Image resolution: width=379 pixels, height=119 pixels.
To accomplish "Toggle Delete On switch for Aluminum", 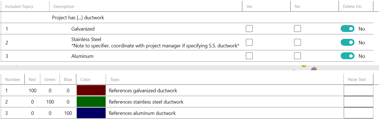I will click(x=348, y=56).
